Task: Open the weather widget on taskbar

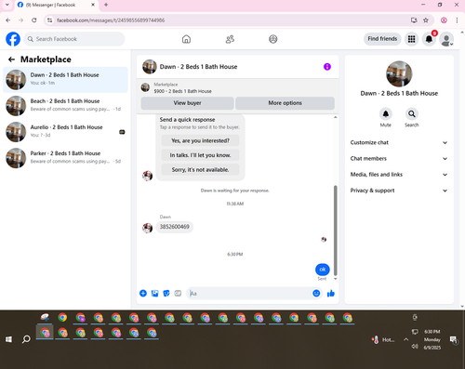Action: [x=383, y=340]
